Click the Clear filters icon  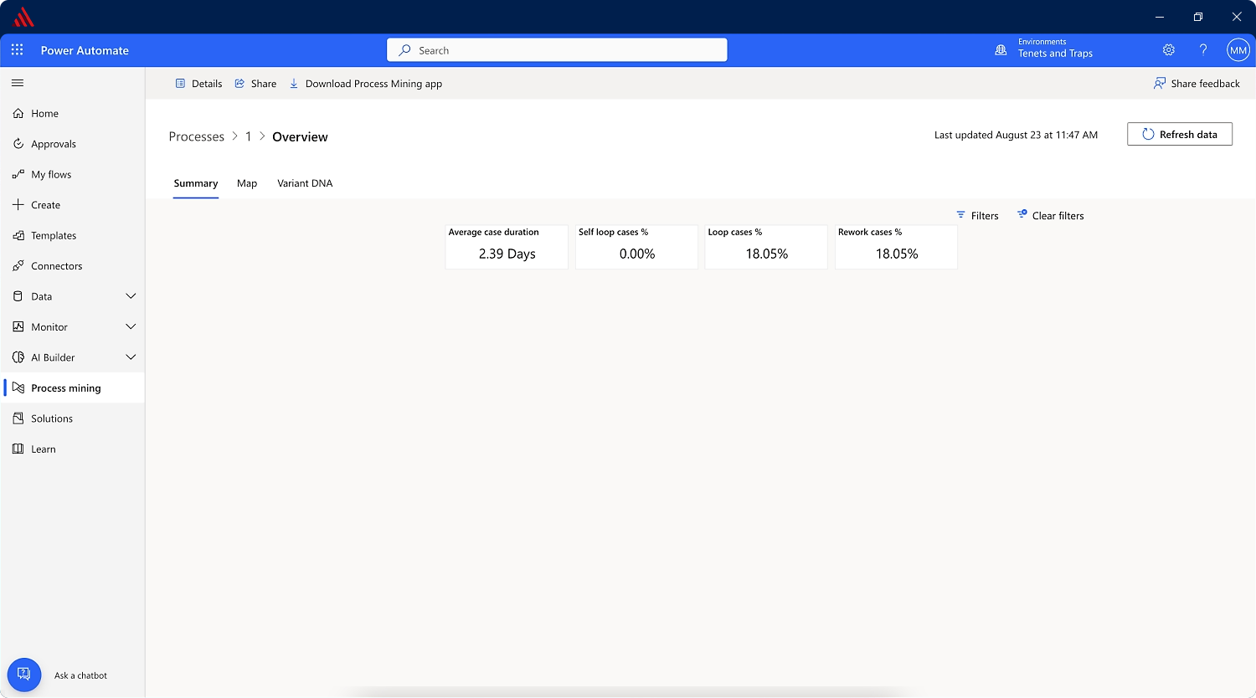coord(1022,214)
